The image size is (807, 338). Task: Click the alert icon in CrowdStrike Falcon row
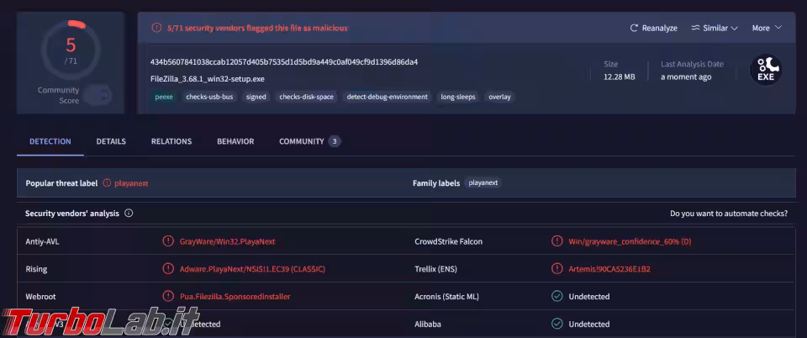(556, 240)
